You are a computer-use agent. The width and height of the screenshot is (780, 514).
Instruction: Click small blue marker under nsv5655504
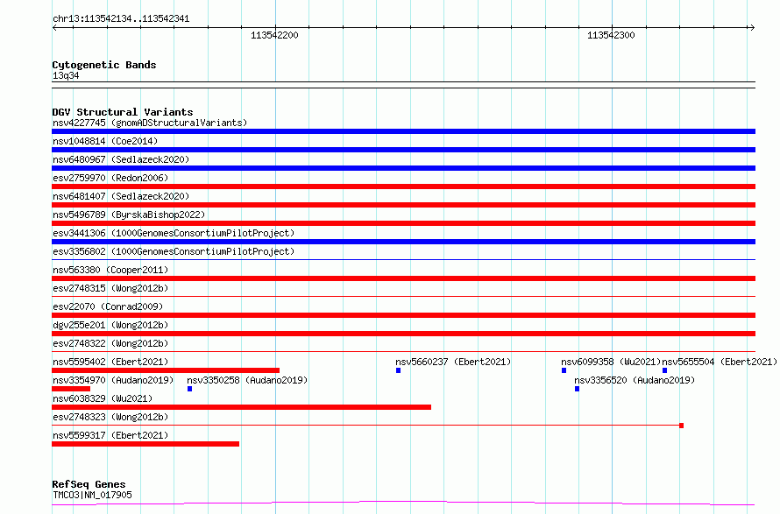click(x=664, y=370)
